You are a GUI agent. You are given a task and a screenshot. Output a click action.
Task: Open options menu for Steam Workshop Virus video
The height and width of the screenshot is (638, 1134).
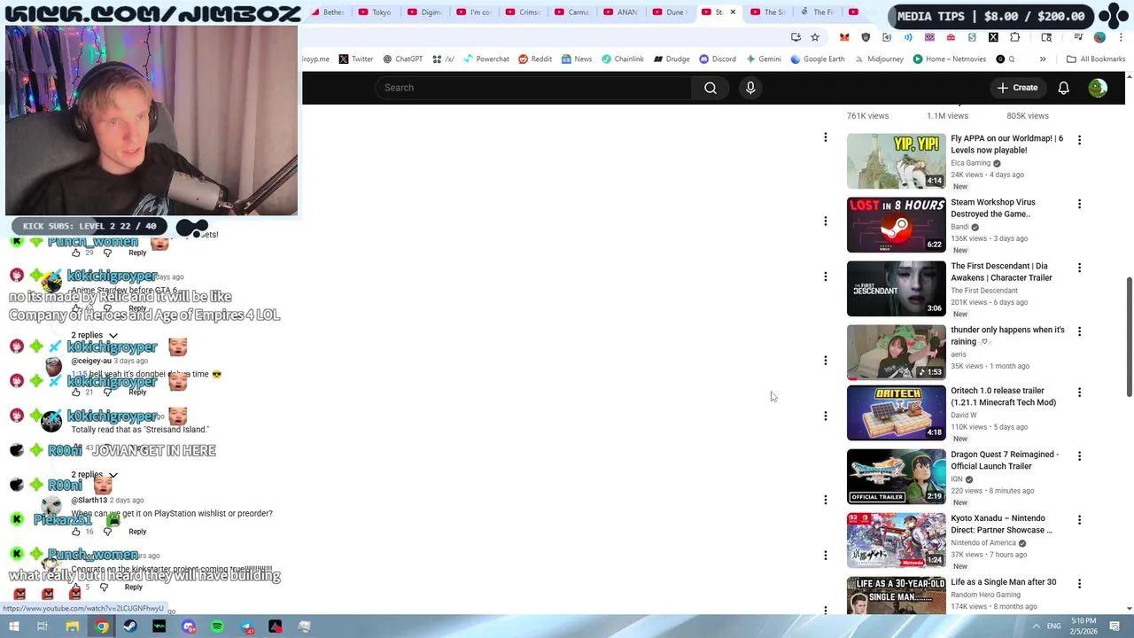[1079, 204]
